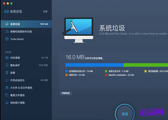Click the 1415 项目 privacy count
The height and width of the screenshot is (120, 168).
click(43, 65)
